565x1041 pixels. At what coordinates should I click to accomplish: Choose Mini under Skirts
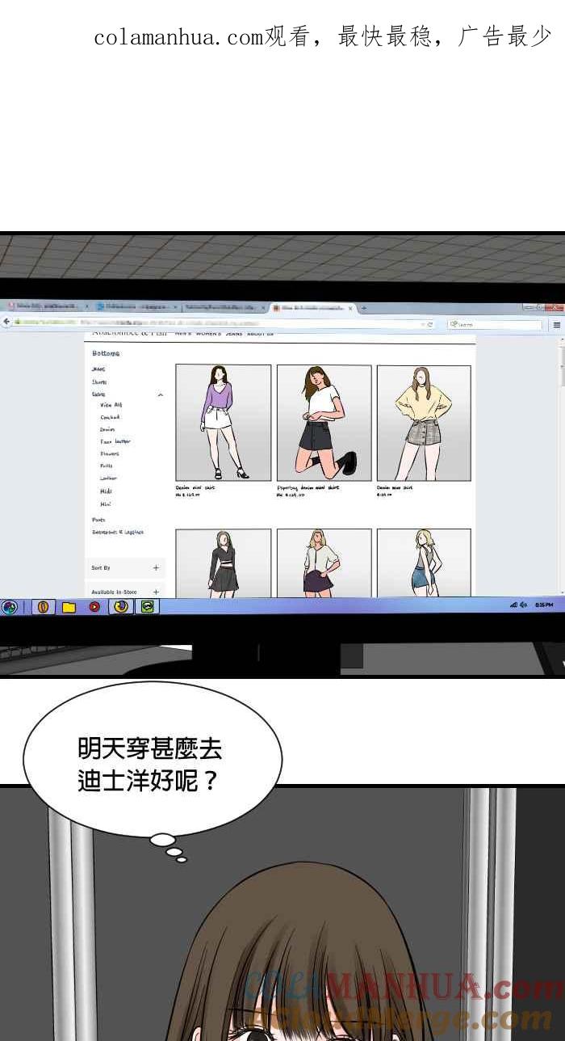click(x=106, y=504)
